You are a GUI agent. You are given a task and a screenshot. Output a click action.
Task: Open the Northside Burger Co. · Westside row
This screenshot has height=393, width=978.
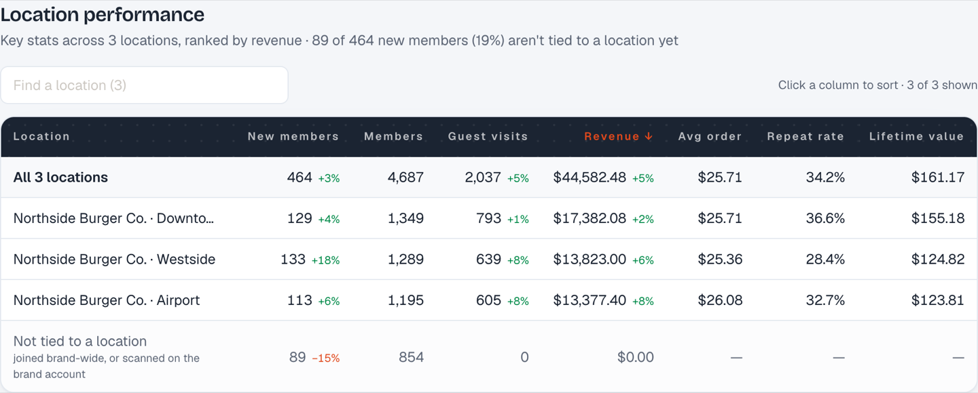pyautogui.click(x=489, y=259)
